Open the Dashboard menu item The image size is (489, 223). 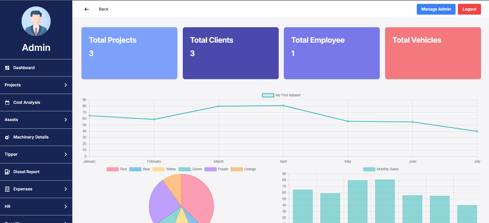[36, 68]
